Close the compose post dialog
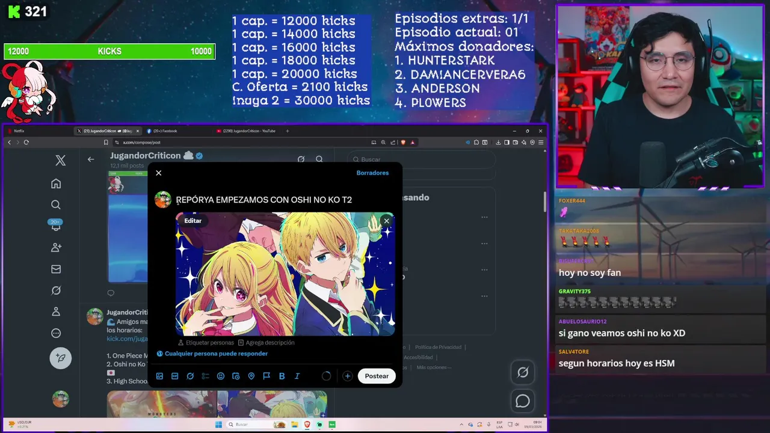770x433 pixels. [x=159, y=173]
